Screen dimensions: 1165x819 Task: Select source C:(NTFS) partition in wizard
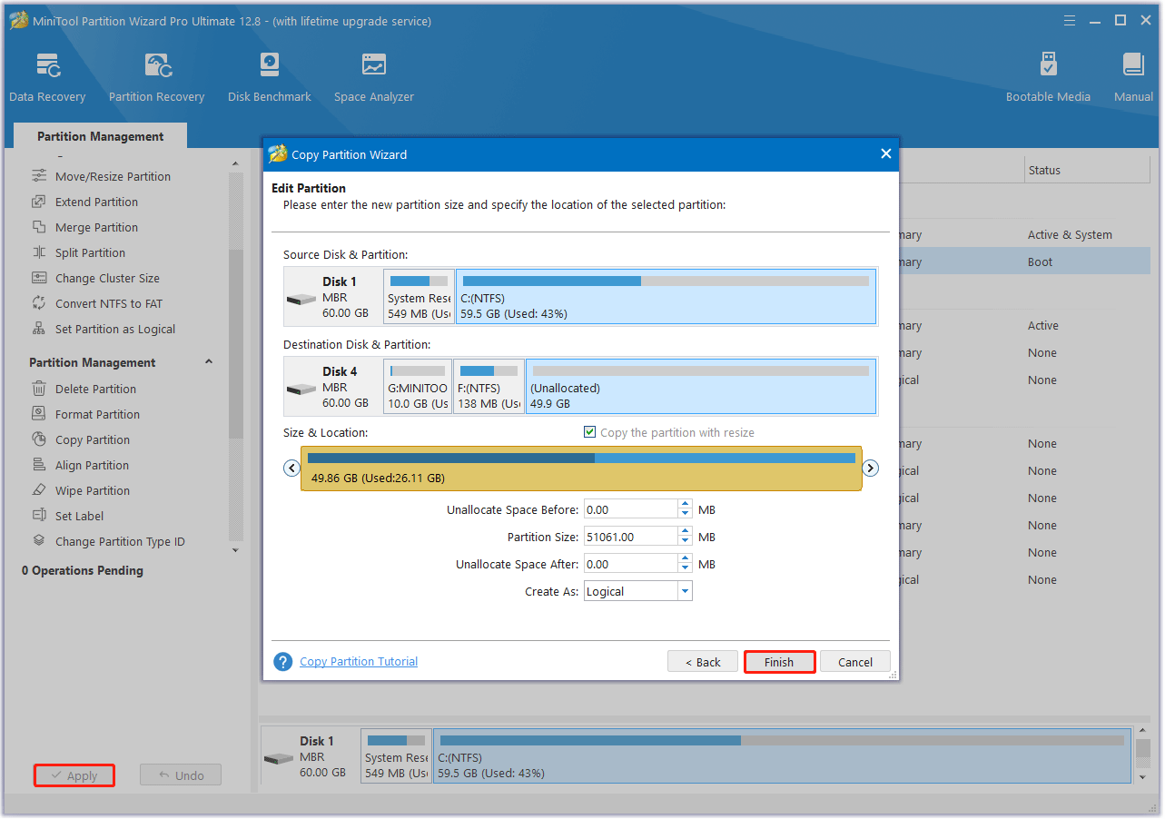point(666,296)
